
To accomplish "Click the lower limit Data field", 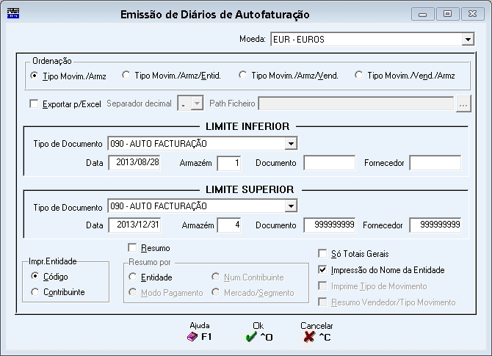I will pos(134,162).
